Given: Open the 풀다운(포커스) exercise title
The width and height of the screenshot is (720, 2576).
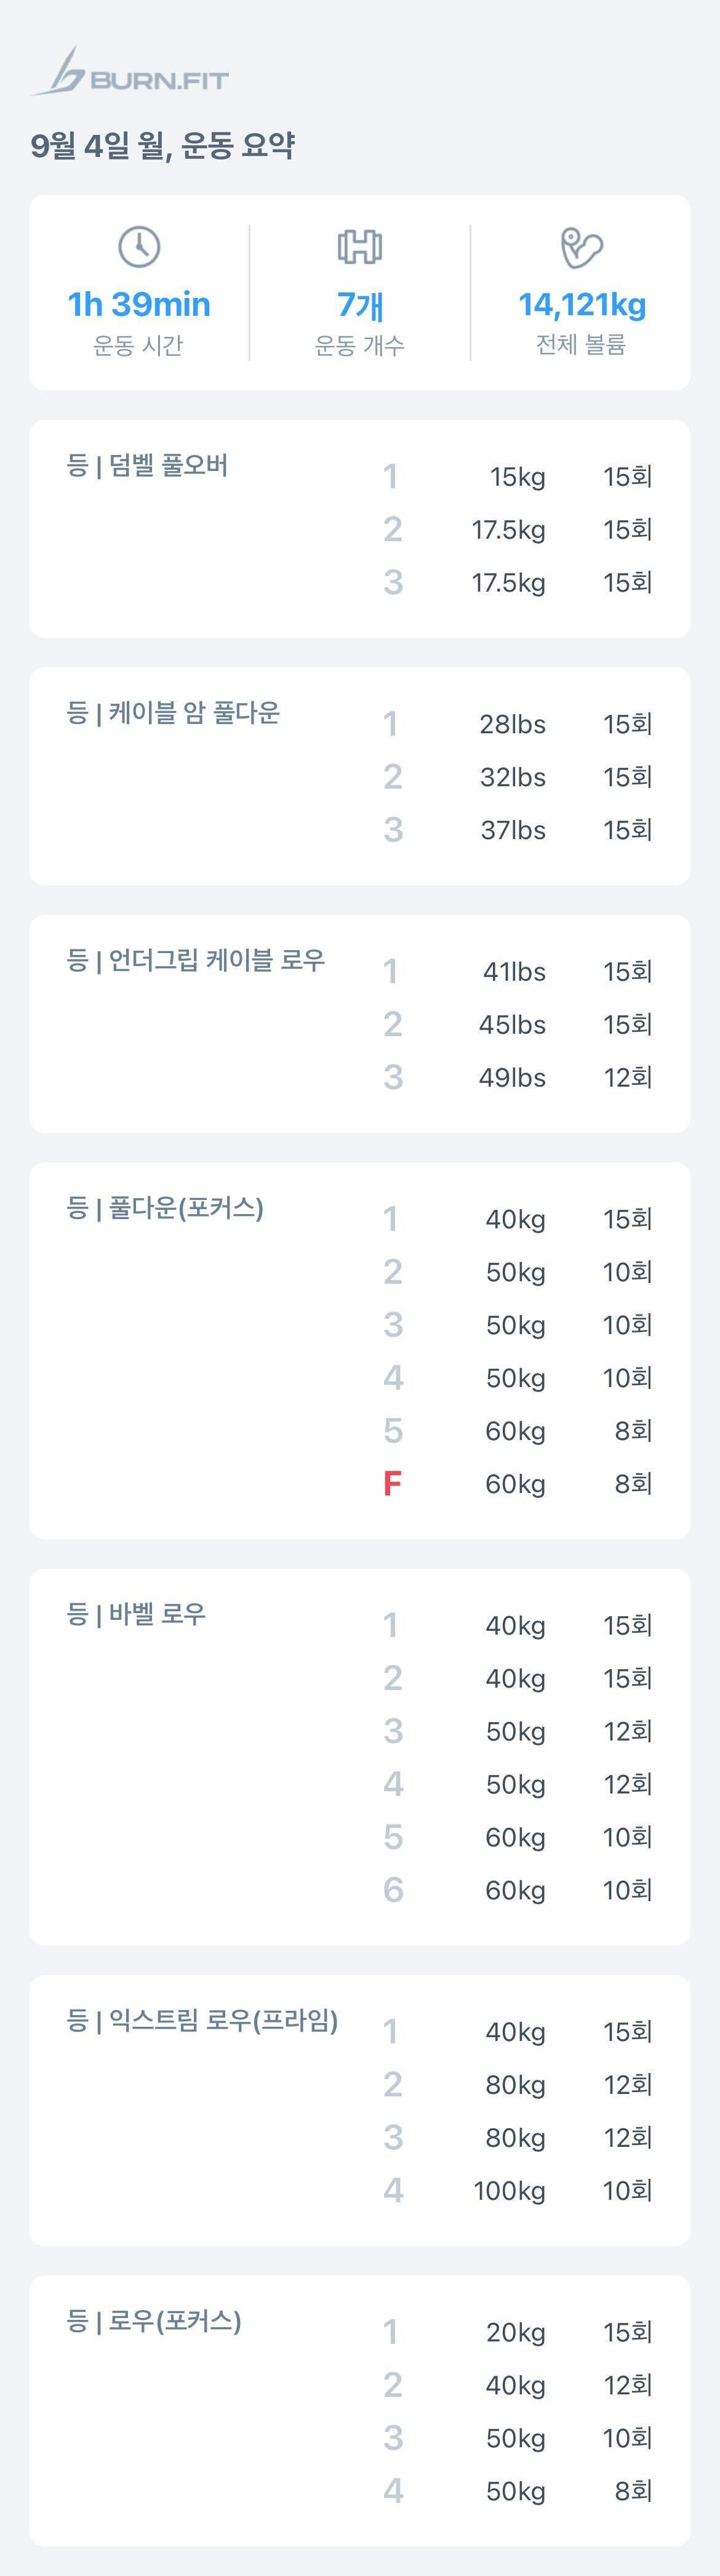Looking at the screenshot, I should coord(165,1208).
